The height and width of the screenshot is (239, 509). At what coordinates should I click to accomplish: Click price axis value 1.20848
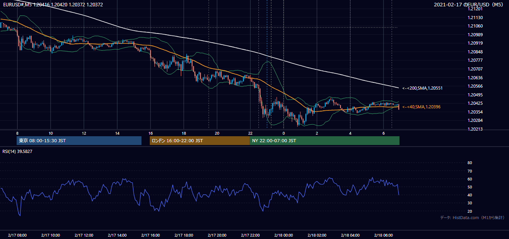[475, 52]
